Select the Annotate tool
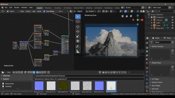Image resolution: width=175 pixels, height=98 pixels. point(78,47)
